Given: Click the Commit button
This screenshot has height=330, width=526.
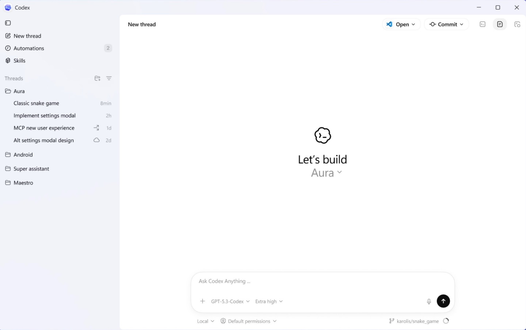Looking at the screenshot, I should tap(446, 24).
